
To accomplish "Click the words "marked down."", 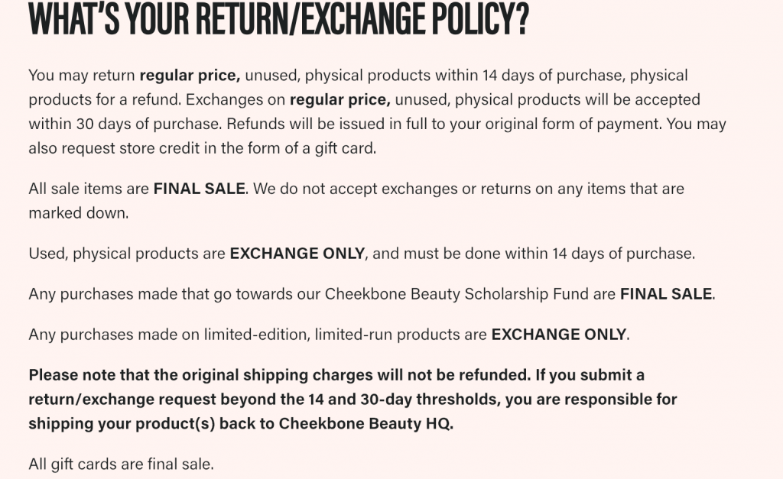I will [x=79, y=213].
